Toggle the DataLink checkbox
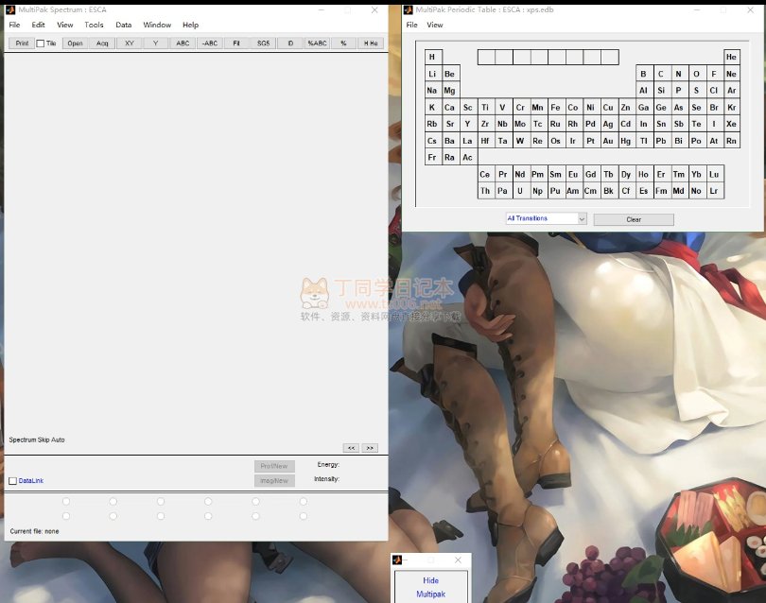The width and height of the screenshot is (766, 603). pyautogui.click(x=12, y=481)
